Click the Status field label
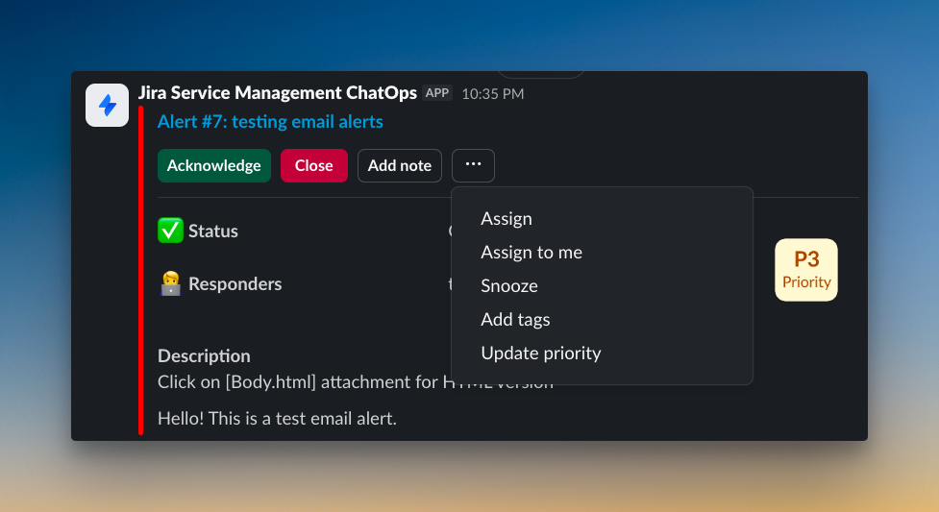Screen dimensions: 939x512 213,232
